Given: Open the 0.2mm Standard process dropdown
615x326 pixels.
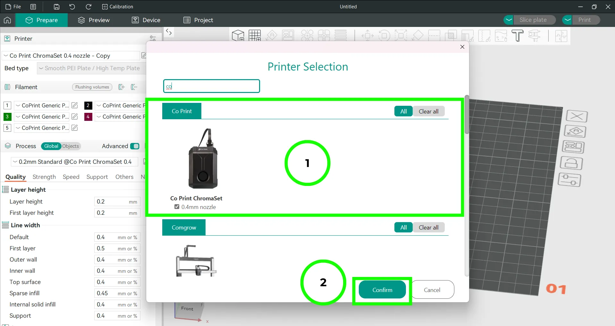Looking at the screenshot, I should click(74, 162).
